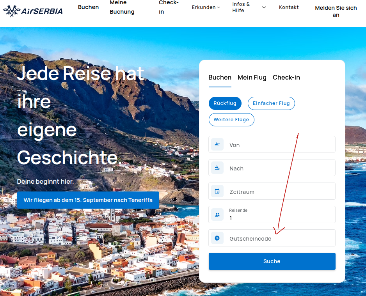Click the passengers icon beside Reisende

217,214
